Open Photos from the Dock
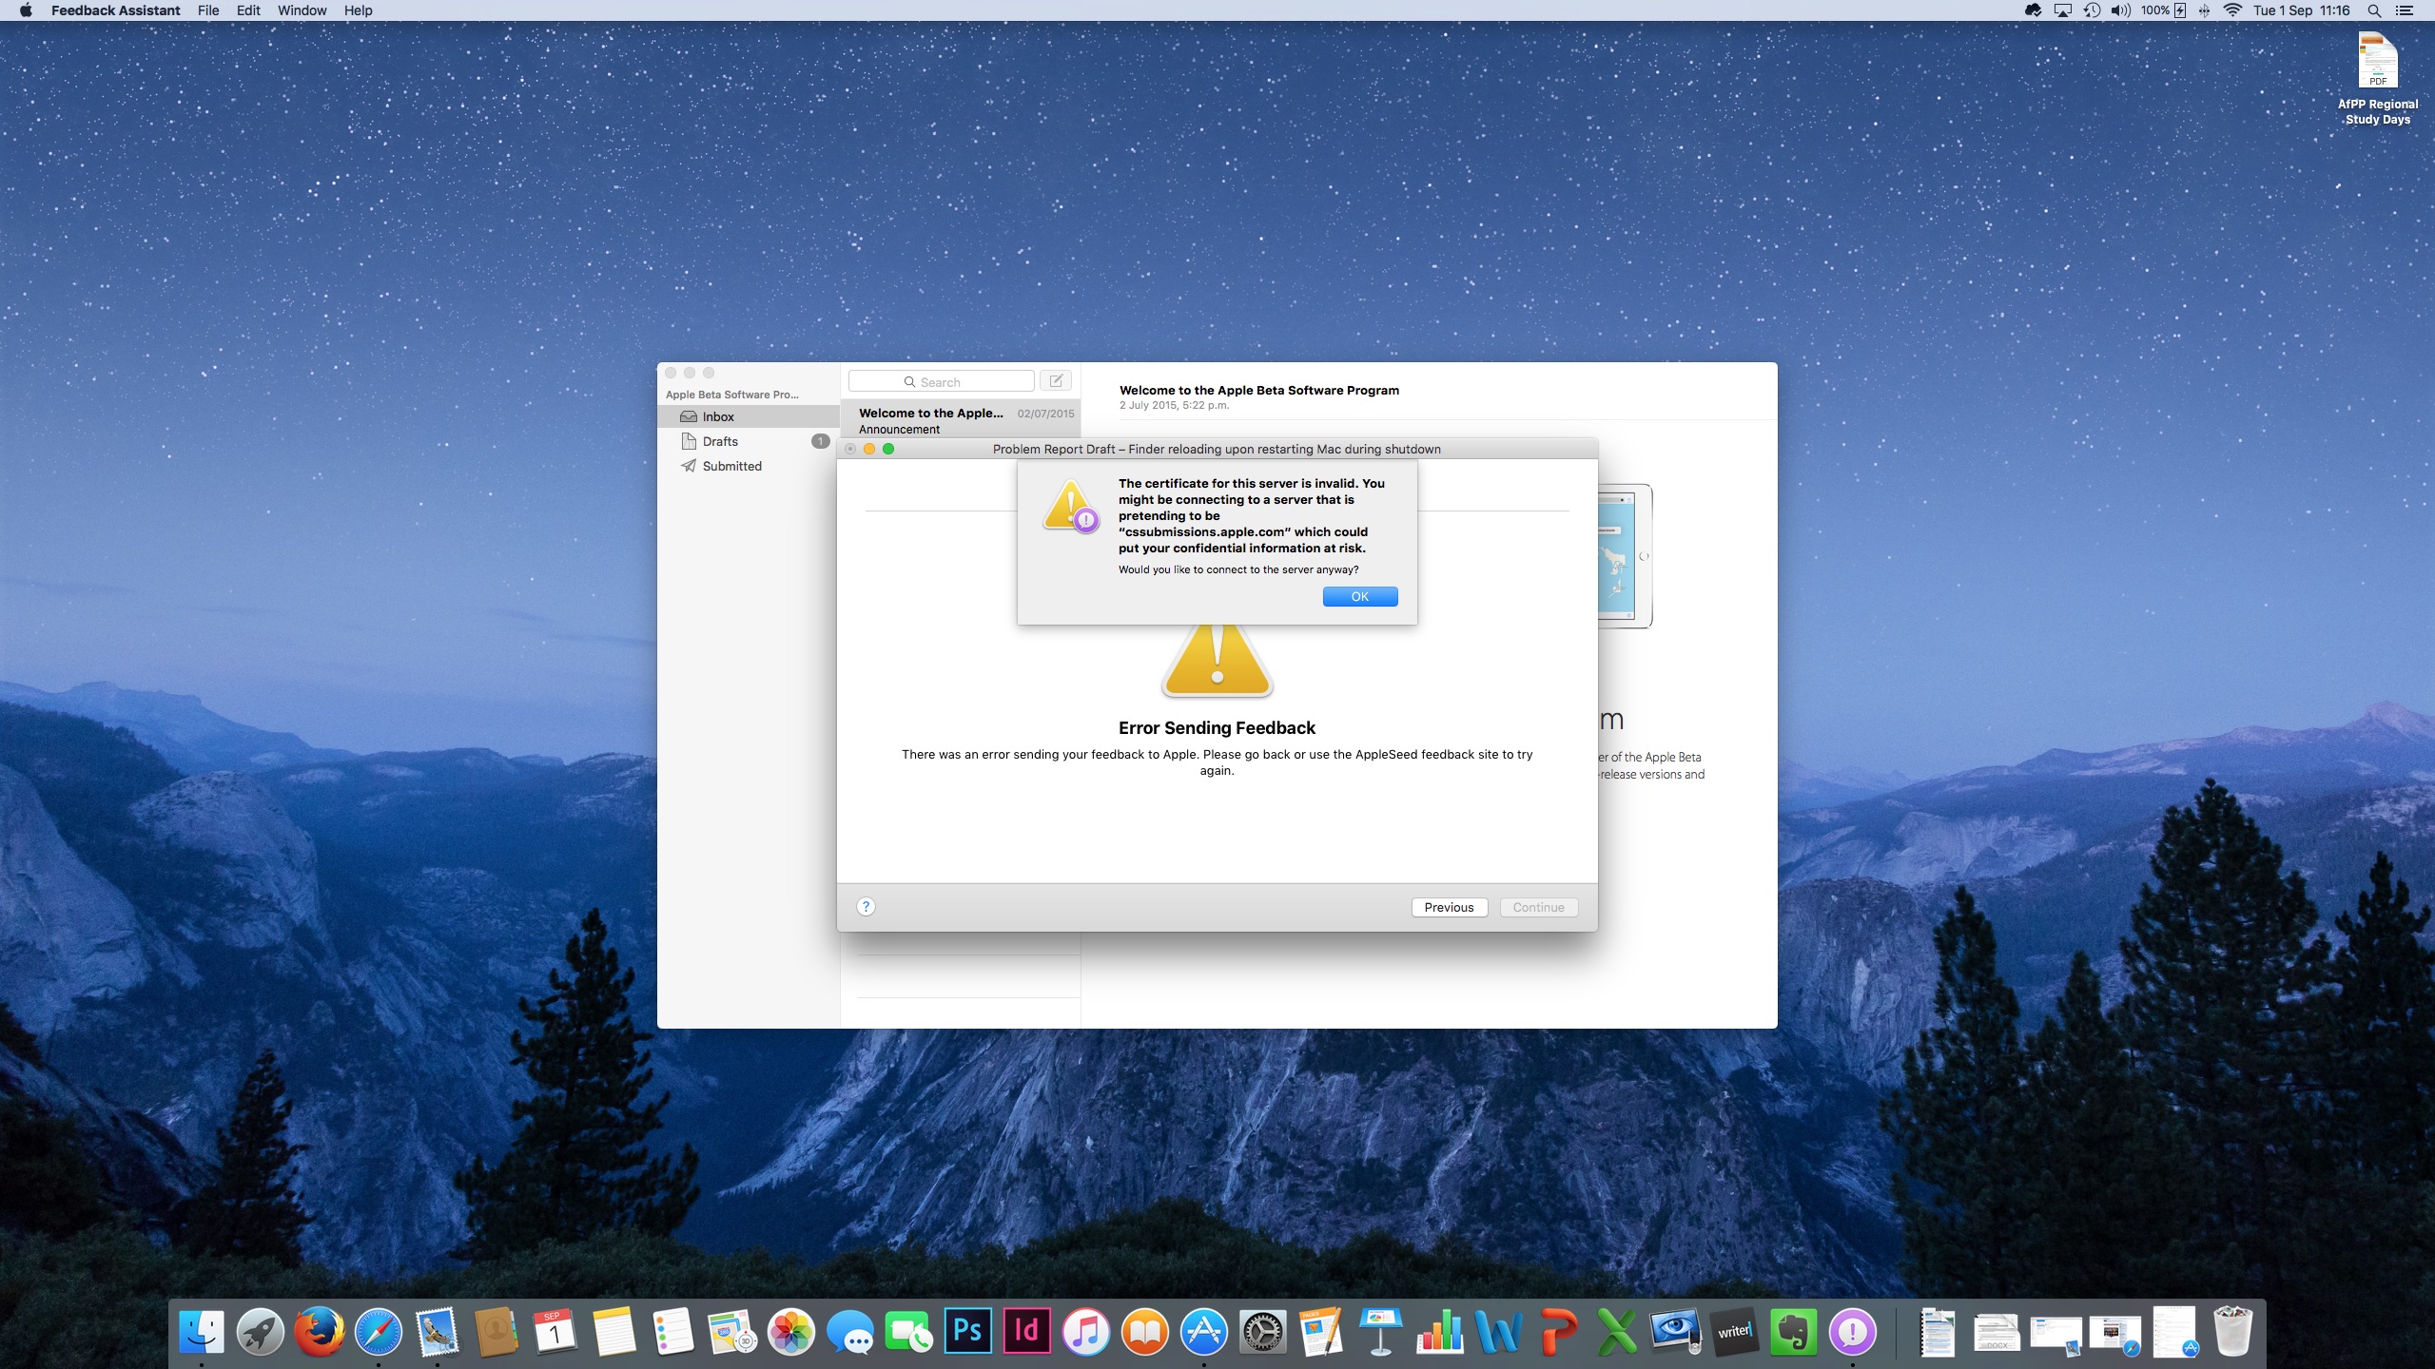 (791, 1331)
